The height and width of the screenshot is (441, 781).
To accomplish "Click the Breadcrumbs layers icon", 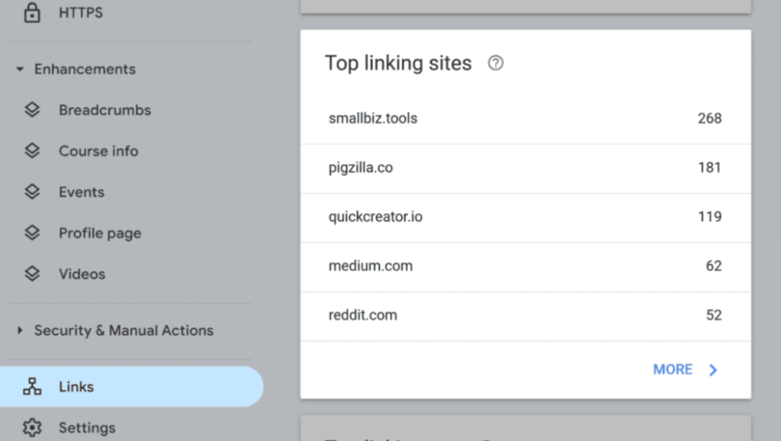I will pos(32,110).
